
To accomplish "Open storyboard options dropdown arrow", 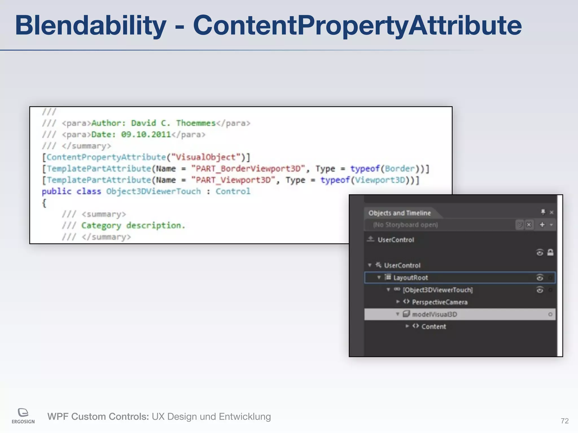I will coord(551,225).
